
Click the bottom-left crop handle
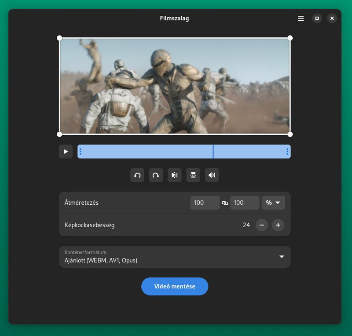coord(59,134)
